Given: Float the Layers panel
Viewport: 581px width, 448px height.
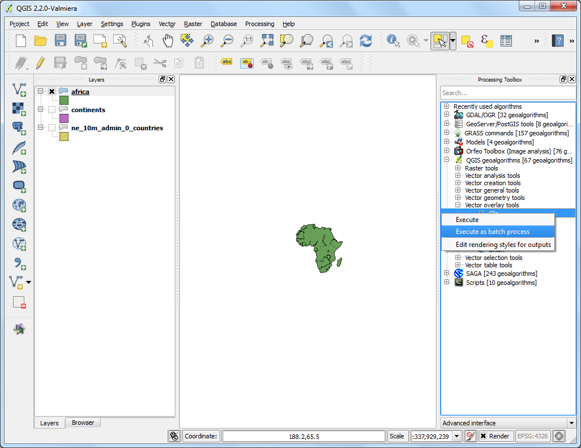Looking at the screenshot, I should coord(163,79).
